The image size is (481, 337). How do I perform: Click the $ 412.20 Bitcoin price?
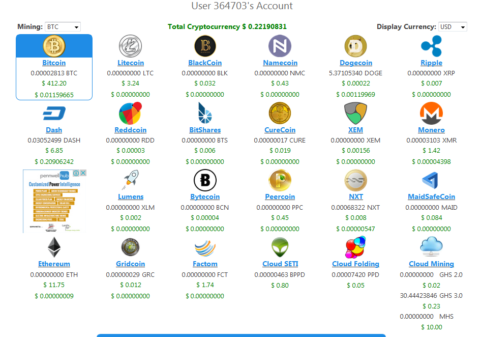54,83
